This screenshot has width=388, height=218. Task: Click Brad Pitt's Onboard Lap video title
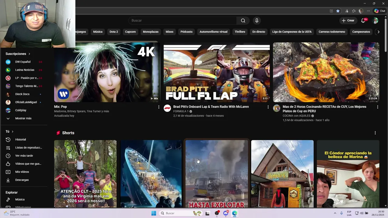[x=211, y=107]
